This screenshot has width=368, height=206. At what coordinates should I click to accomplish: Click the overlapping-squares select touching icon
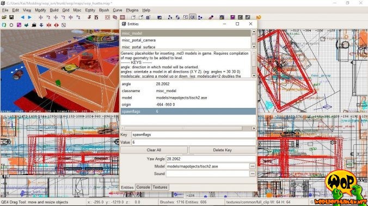pos(115,17)
